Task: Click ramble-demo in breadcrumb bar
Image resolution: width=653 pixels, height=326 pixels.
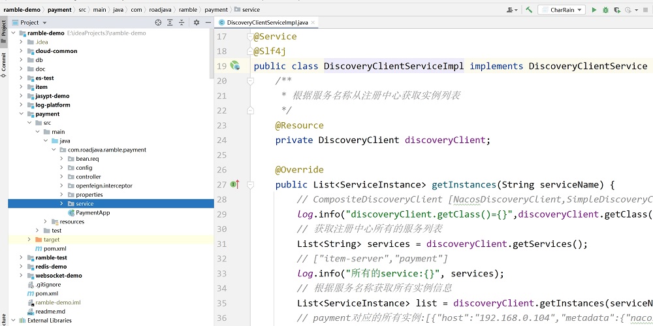Action: 22,10
